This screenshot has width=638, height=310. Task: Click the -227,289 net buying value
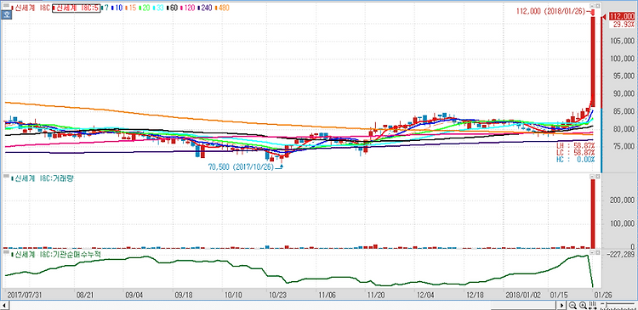click(x=621, y=254)
